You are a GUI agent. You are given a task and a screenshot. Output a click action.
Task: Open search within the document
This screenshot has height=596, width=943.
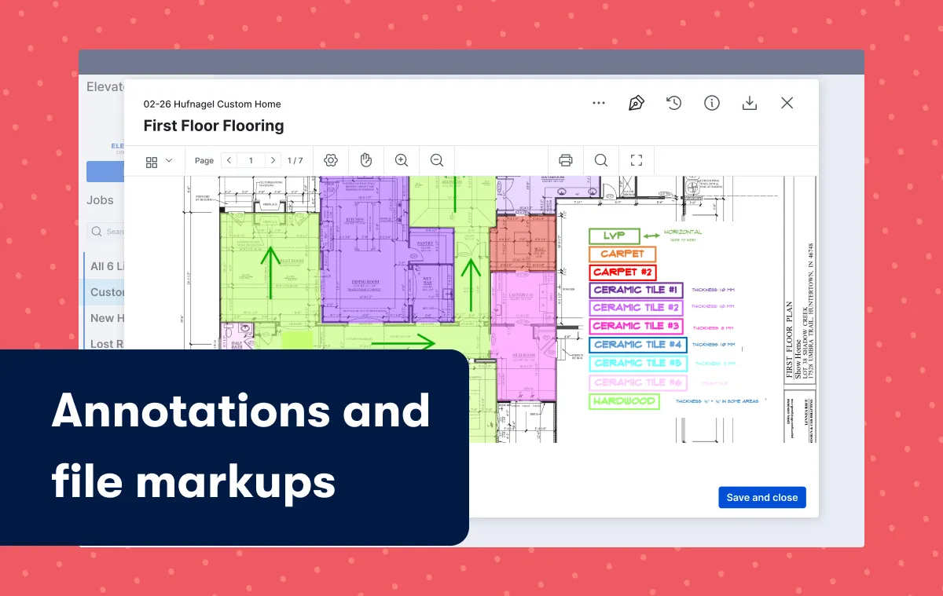(x=600, y=160)
